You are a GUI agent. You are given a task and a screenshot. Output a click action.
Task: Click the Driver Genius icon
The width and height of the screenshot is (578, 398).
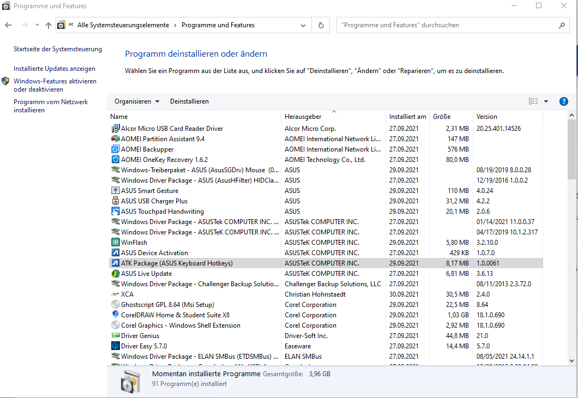pyautogui.click(x=116, y=335)
